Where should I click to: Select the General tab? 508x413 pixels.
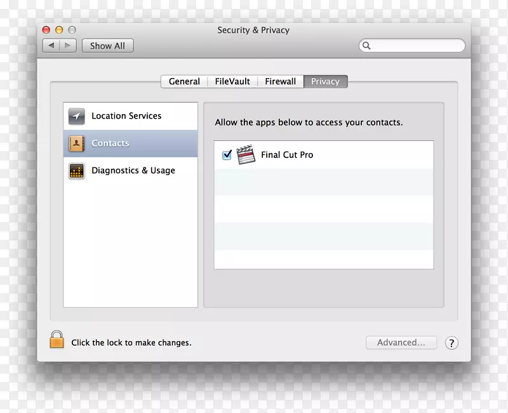pos(184,81)
